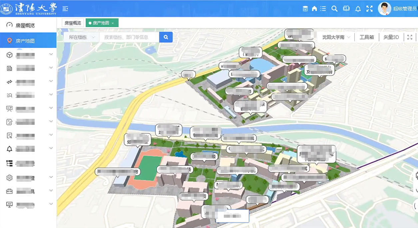Image resolution: width=418 pixels, height=228 pixels.
Task: Expand the map to fullscreen
Action: [x=410, y=37]
